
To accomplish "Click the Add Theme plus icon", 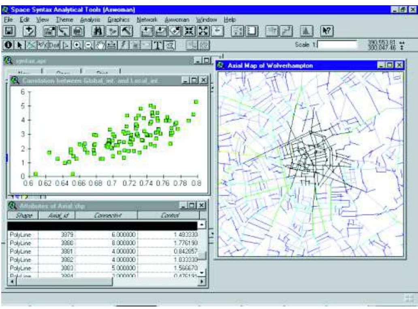I will tap(29, 32).
